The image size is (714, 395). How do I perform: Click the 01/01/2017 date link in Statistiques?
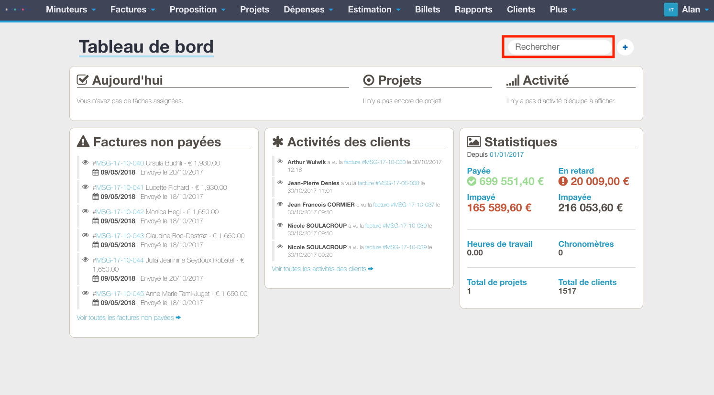point(506,154)
